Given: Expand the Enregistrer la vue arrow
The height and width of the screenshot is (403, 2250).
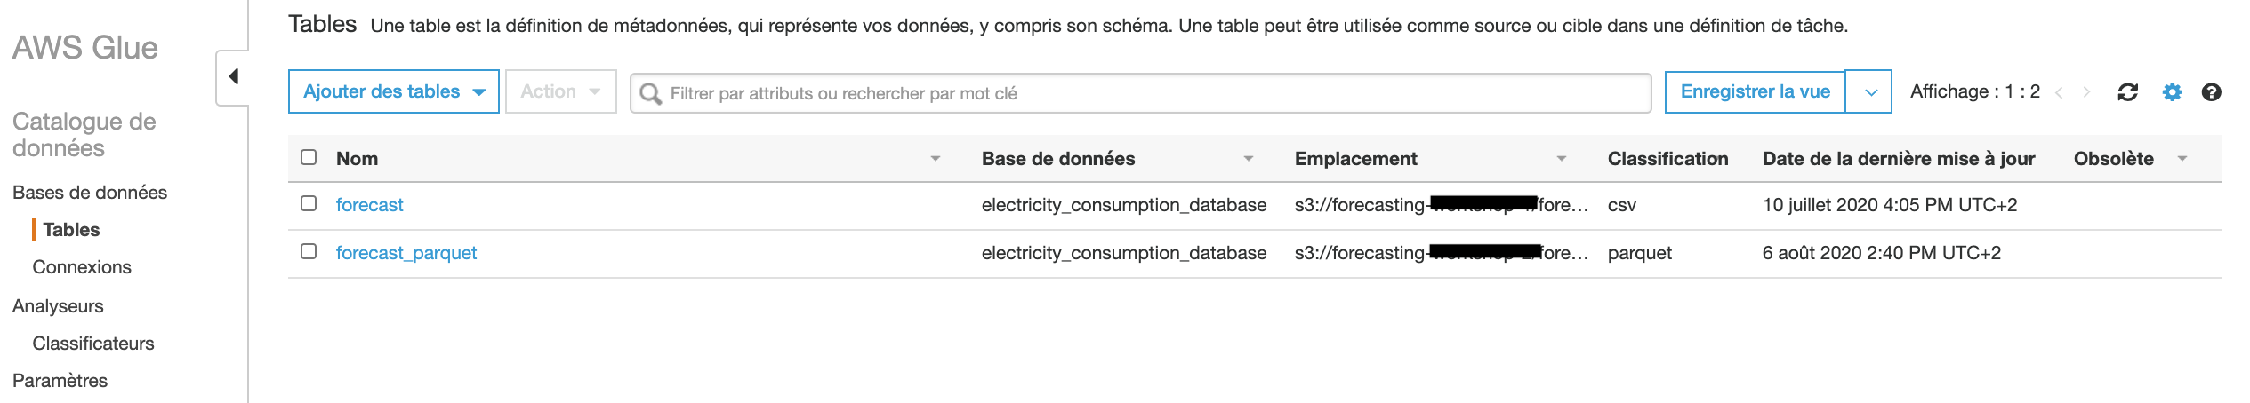Looking at the screenshot, I should click(x=1870, y=92).
